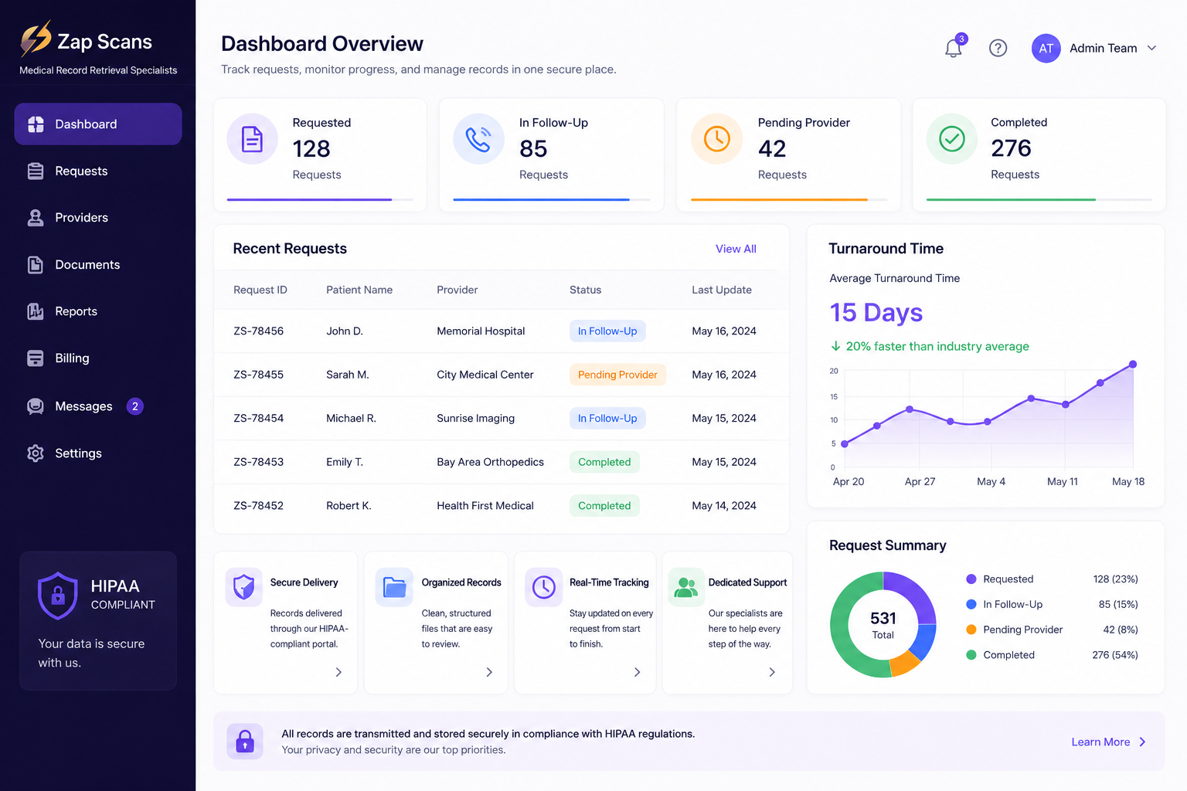Click the Learn More link
Viewport: 1187px width, 791px height.
pos(1100,742)
